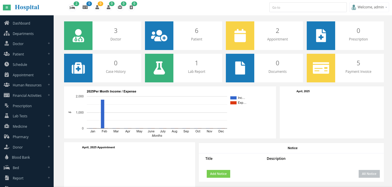Click the green Doctor tile icon
Image resolution: width=392 pixels, height=187 pixels.
pos(78,36)
